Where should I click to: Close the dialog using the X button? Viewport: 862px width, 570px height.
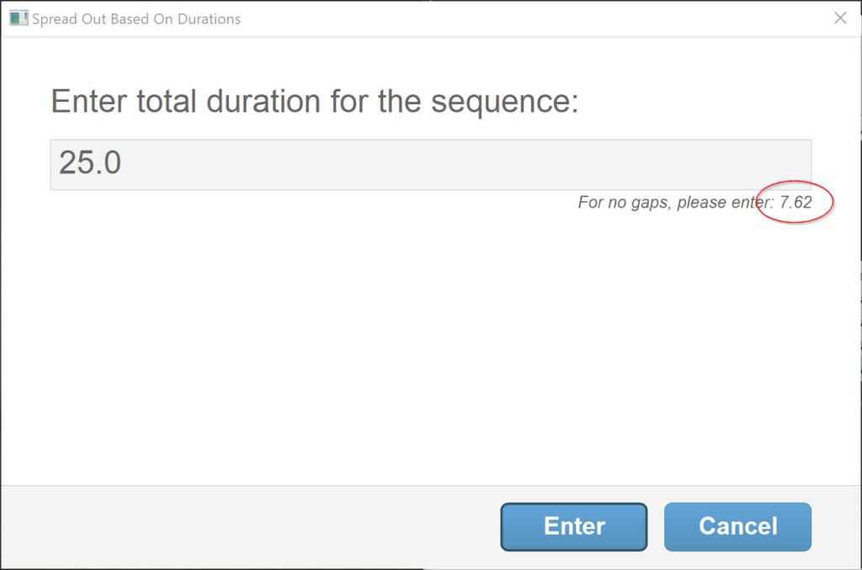(840, 17)
